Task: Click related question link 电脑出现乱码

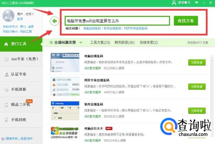Action: tap(92, 28)
